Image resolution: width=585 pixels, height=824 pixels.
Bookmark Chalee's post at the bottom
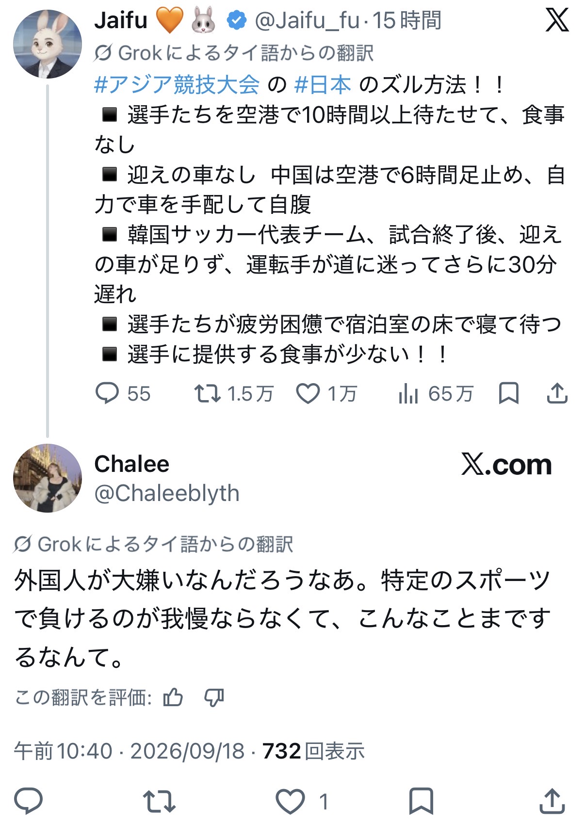pyautogui.click(x=421, y=801)
